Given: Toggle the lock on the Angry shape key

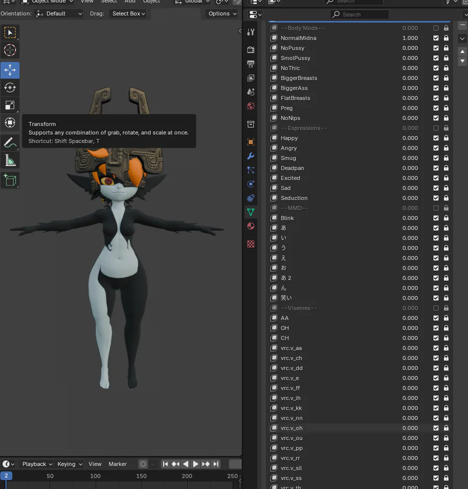Looking at the screenshot, I should (x=446, y=148).
